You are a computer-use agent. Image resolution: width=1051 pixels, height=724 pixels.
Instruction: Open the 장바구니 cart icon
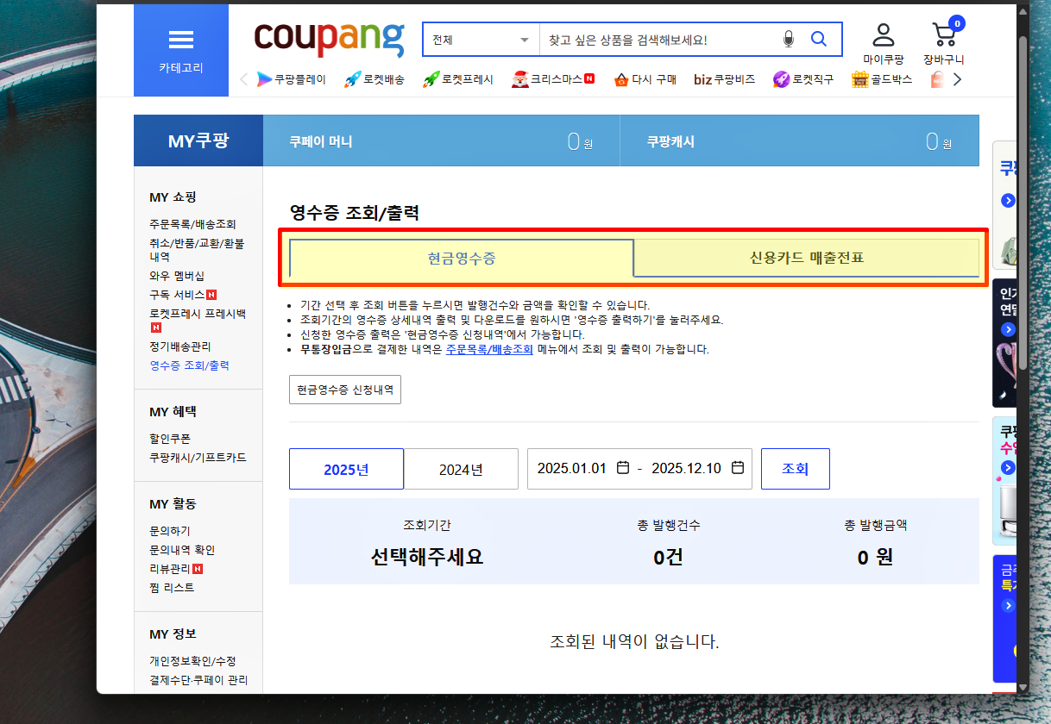pyautogui.click(x=944, y=43)
